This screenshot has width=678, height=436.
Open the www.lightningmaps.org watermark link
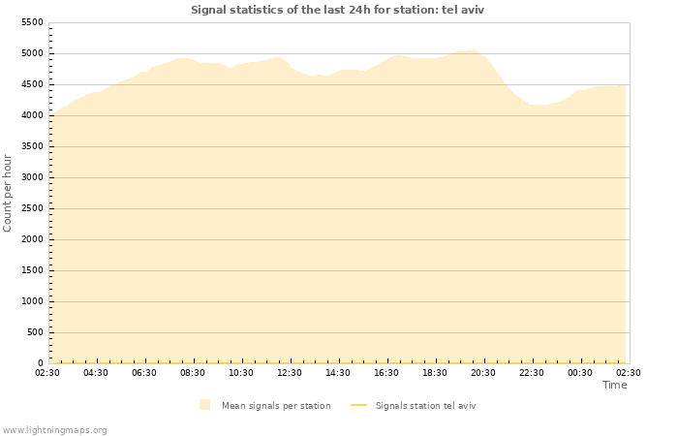55,430
